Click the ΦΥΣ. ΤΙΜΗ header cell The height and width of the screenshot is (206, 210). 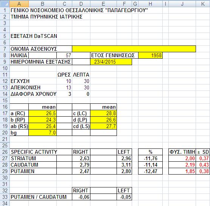pyautogui.click(x=182, y=152)
